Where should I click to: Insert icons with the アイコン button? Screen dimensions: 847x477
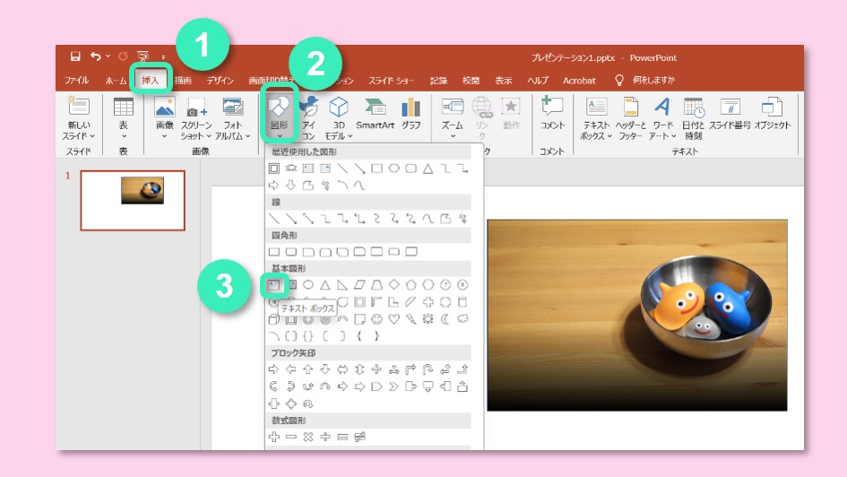tap(308, 119)
